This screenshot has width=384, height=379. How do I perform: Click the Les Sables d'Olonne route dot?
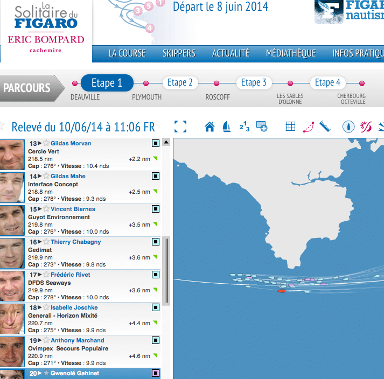point(290,83)
